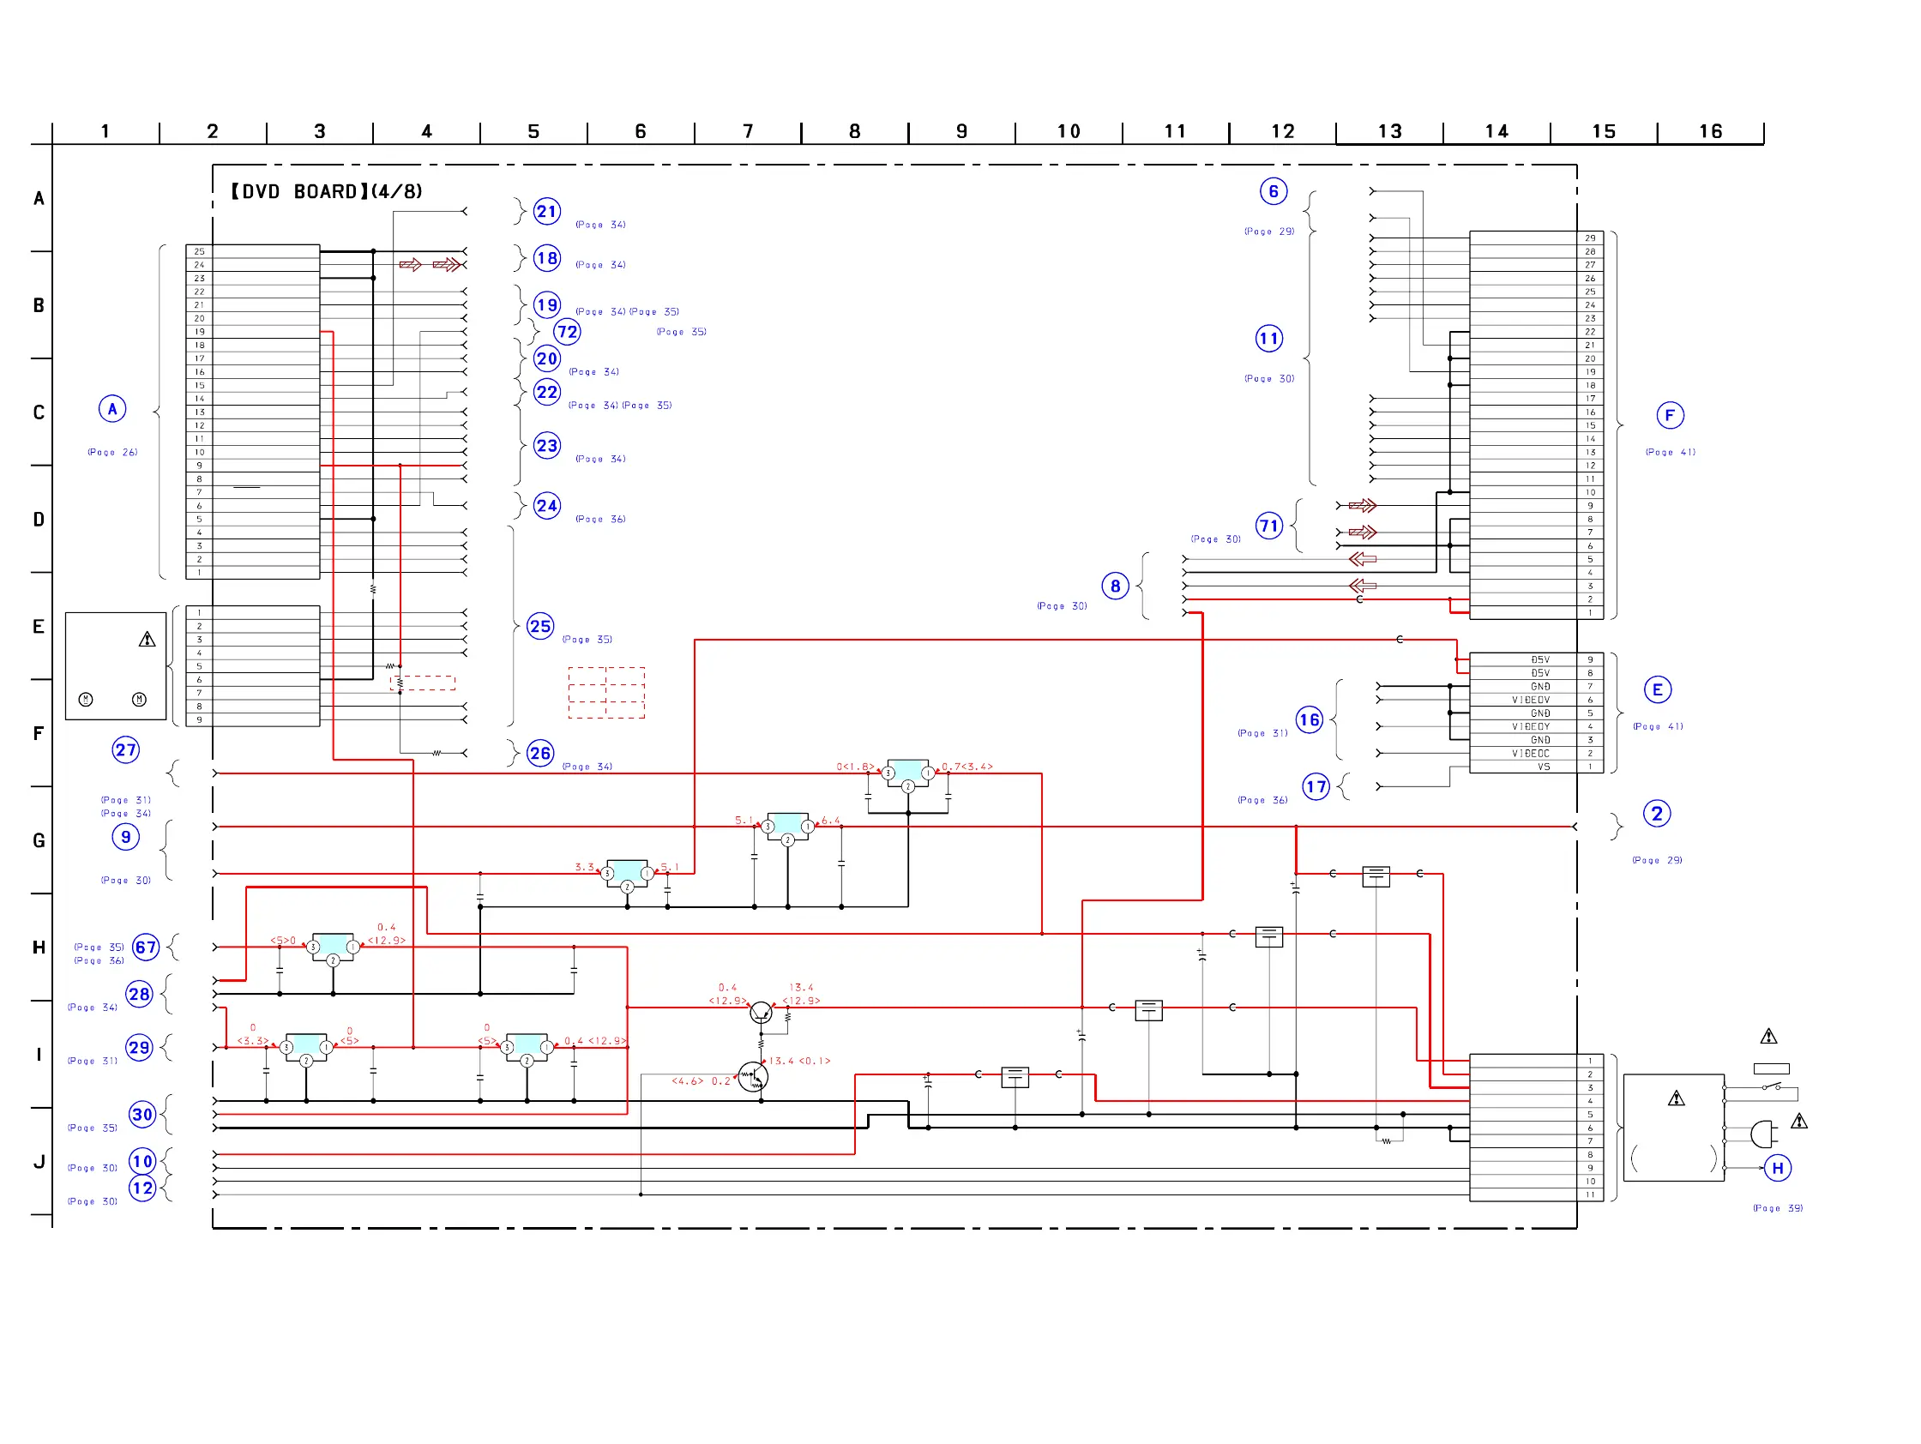Open the Page 39 link below circle H

1777,1209
